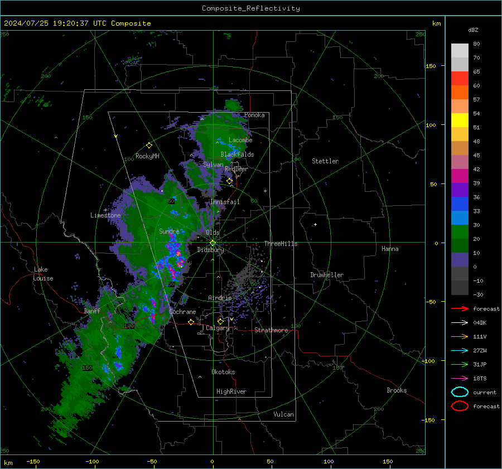Image resolution: width=502 pixels, height=469 pixels.
Task: Click the Airdrie label
Action: pyautogui.click(x=220, y=298)
